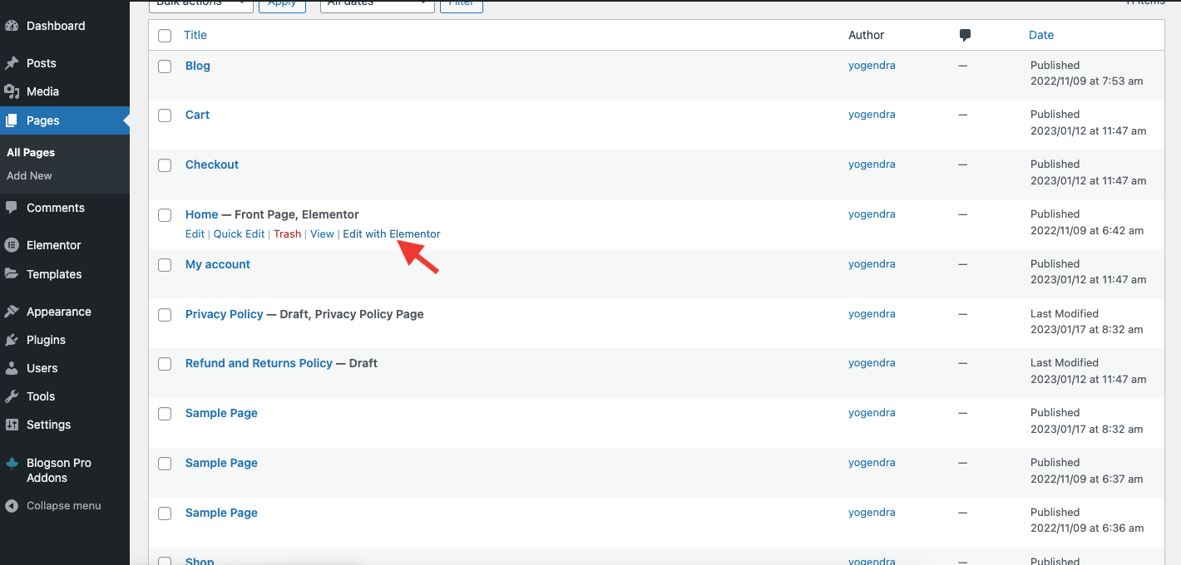
Task: Click View under the Home page
Action: point(322,234)
